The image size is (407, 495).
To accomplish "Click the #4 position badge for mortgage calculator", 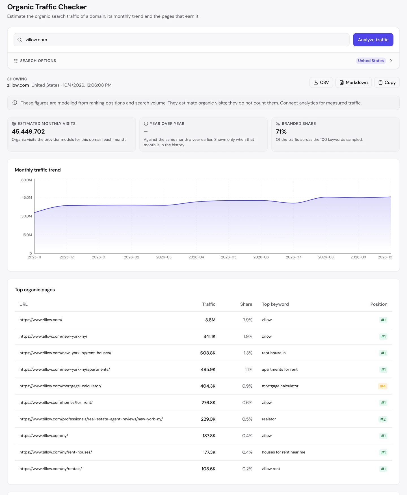I will point(383,386).
